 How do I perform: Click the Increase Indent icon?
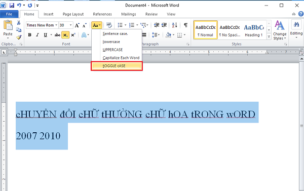[x=164, y=25]
